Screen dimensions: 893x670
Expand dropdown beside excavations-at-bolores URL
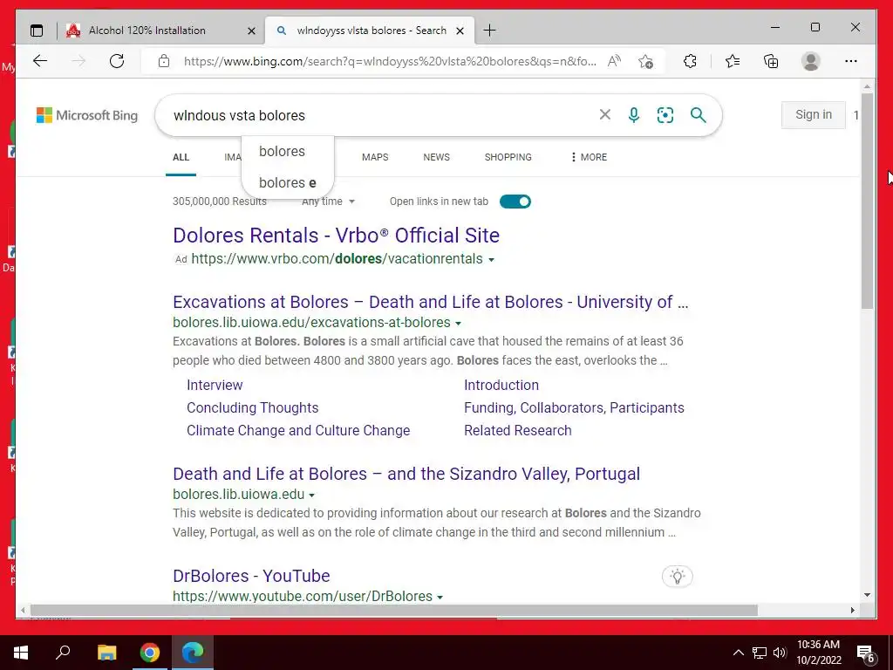[458, 324]
